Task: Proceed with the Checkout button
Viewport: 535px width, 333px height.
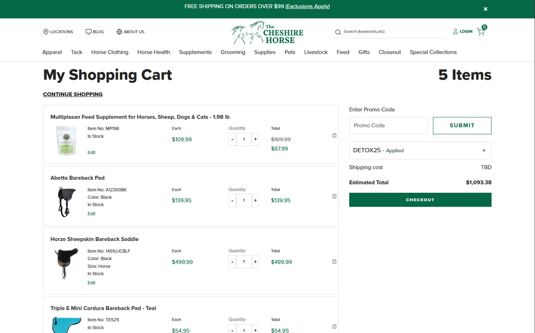Action: click(420, 200)
